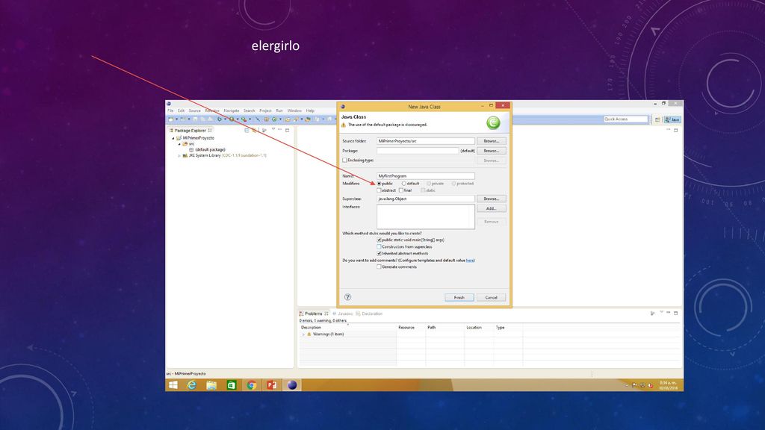Tick the final modifier checkbox

pos(401,190)
